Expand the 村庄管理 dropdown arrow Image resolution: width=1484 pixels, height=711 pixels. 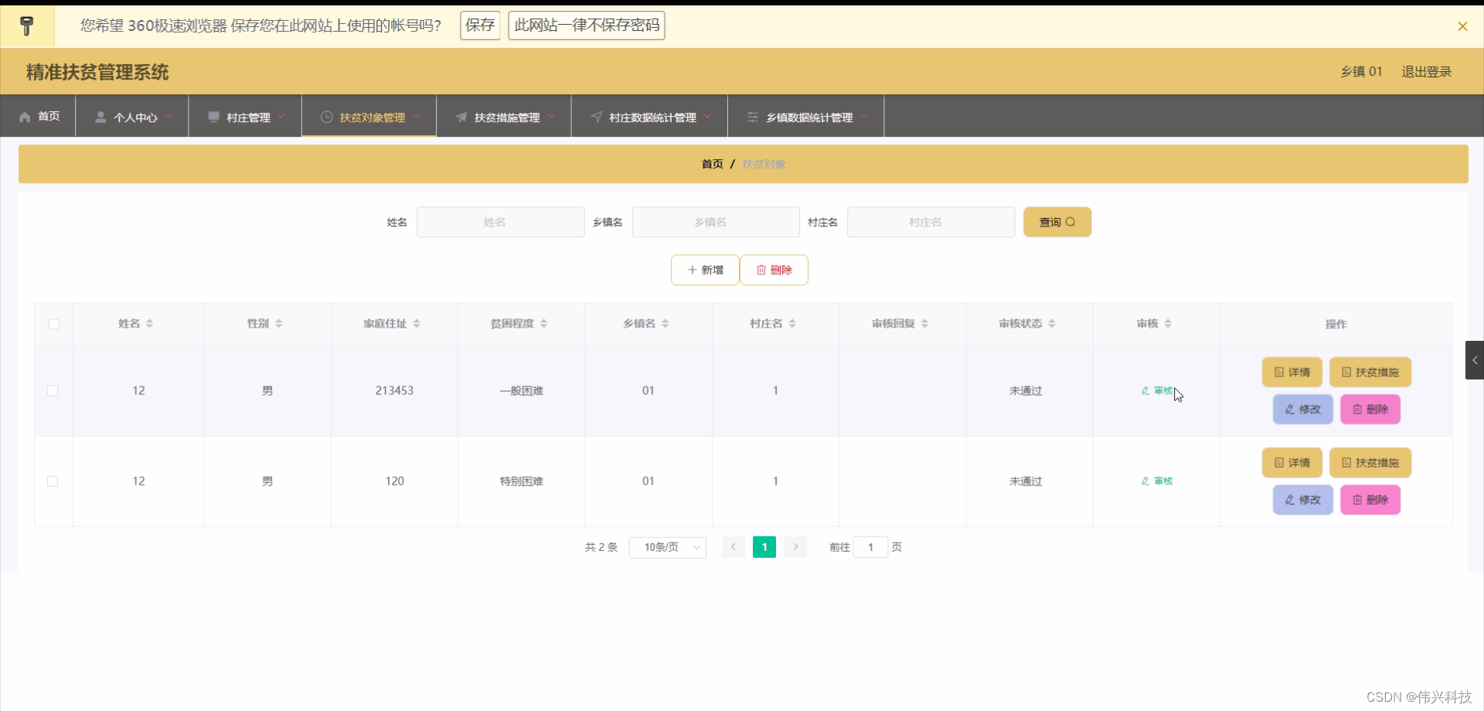tap(281, 117)
